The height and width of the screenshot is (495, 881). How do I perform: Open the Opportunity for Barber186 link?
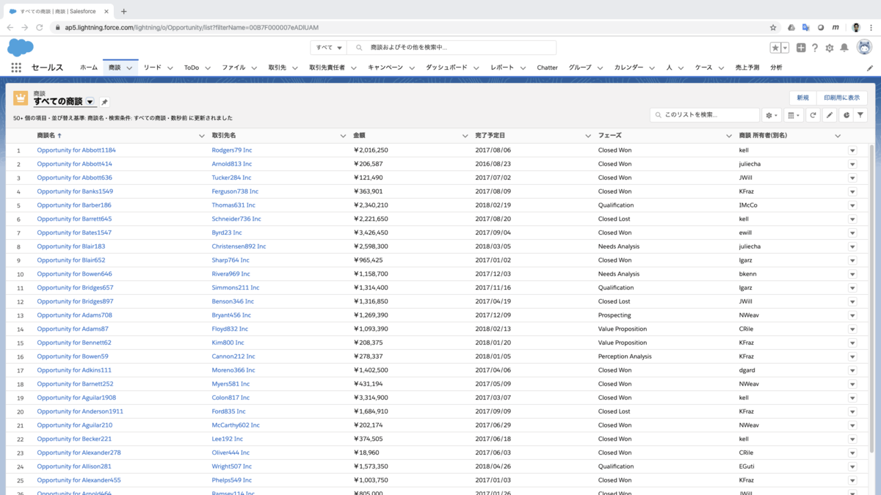(x=74, y=205)
